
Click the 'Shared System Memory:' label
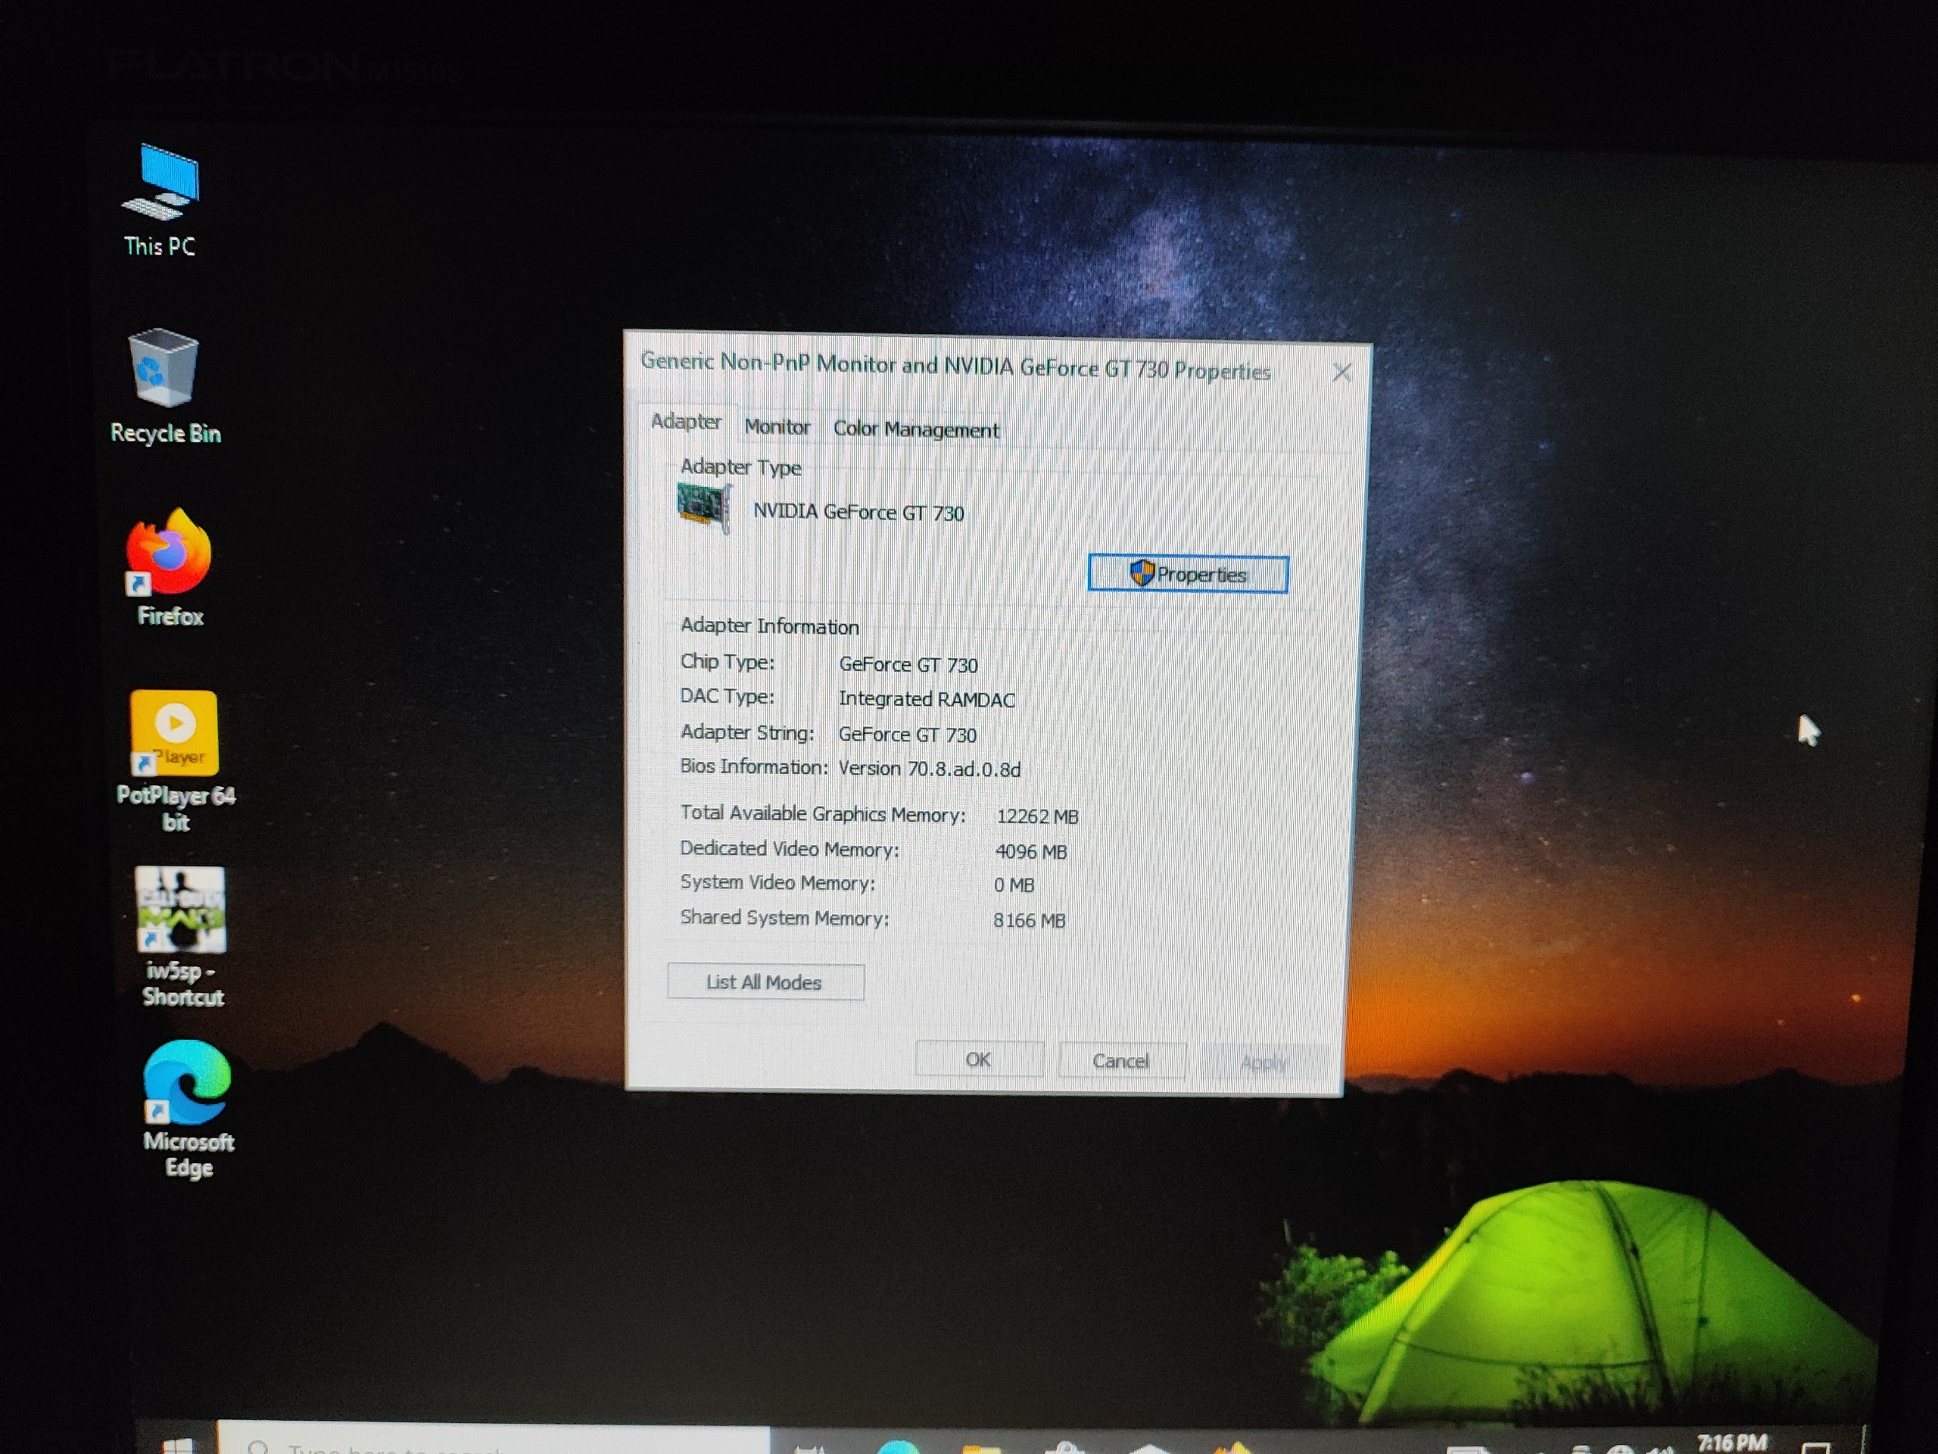point(784,918)
